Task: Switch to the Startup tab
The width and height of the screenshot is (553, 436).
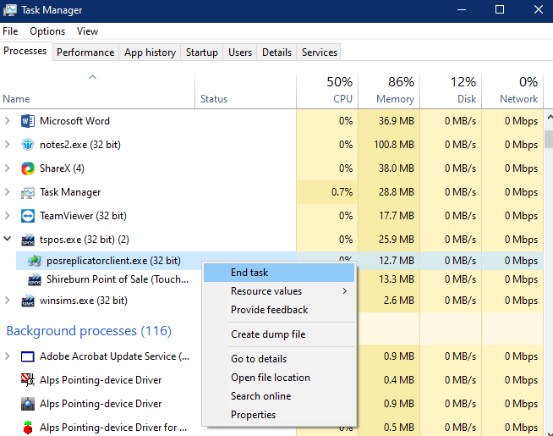Action: pos(202,52)
